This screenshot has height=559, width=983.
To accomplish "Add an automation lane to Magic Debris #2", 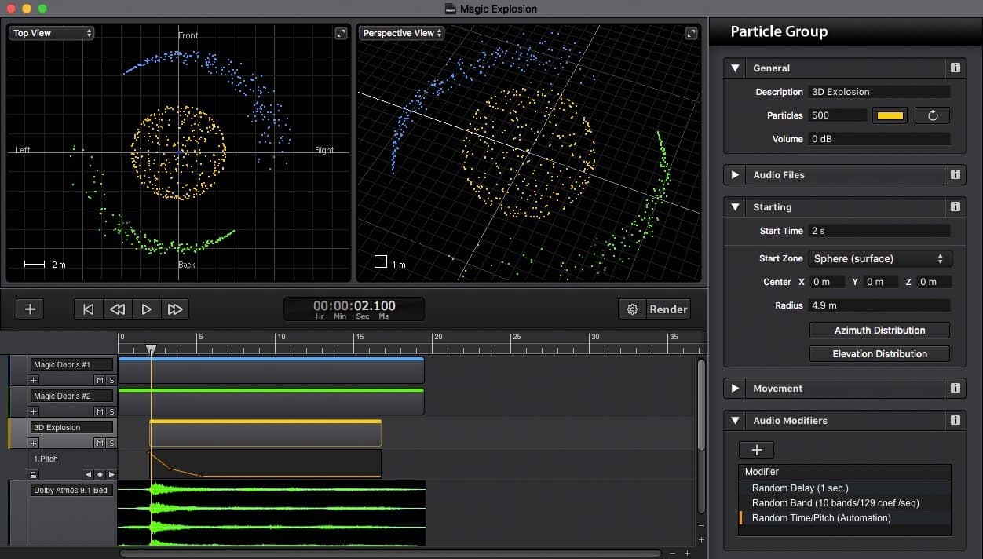I will (x=33, y=411).
